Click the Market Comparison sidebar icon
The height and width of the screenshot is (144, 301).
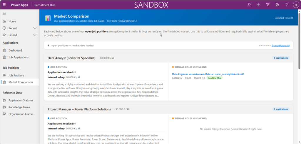tap(4, 82)
